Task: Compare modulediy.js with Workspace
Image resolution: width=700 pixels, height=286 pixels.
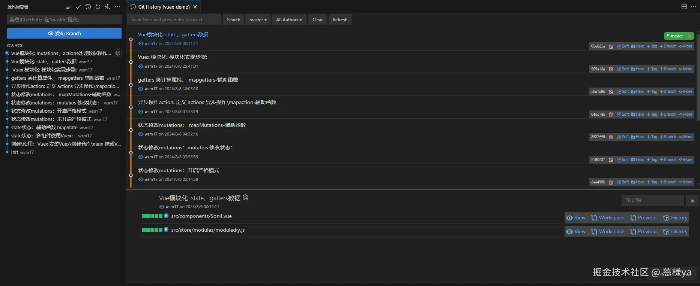Action: pos(608,232)
